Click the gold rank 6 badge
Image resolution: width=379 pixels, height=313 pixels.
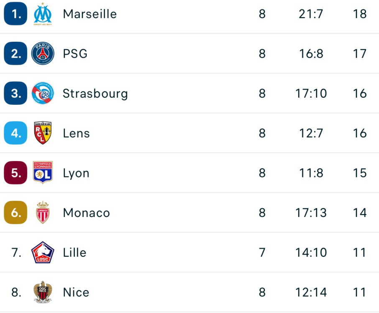click(x=15, y=212)
